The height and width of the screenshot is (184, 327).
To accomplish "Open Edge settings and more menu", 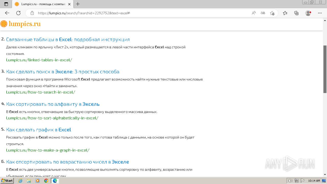I will point(320,13).
